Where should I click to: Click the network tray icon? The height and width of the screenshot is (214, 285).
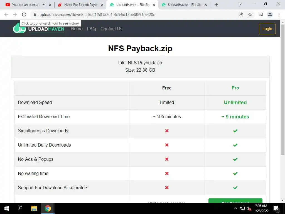click(242, 208)
